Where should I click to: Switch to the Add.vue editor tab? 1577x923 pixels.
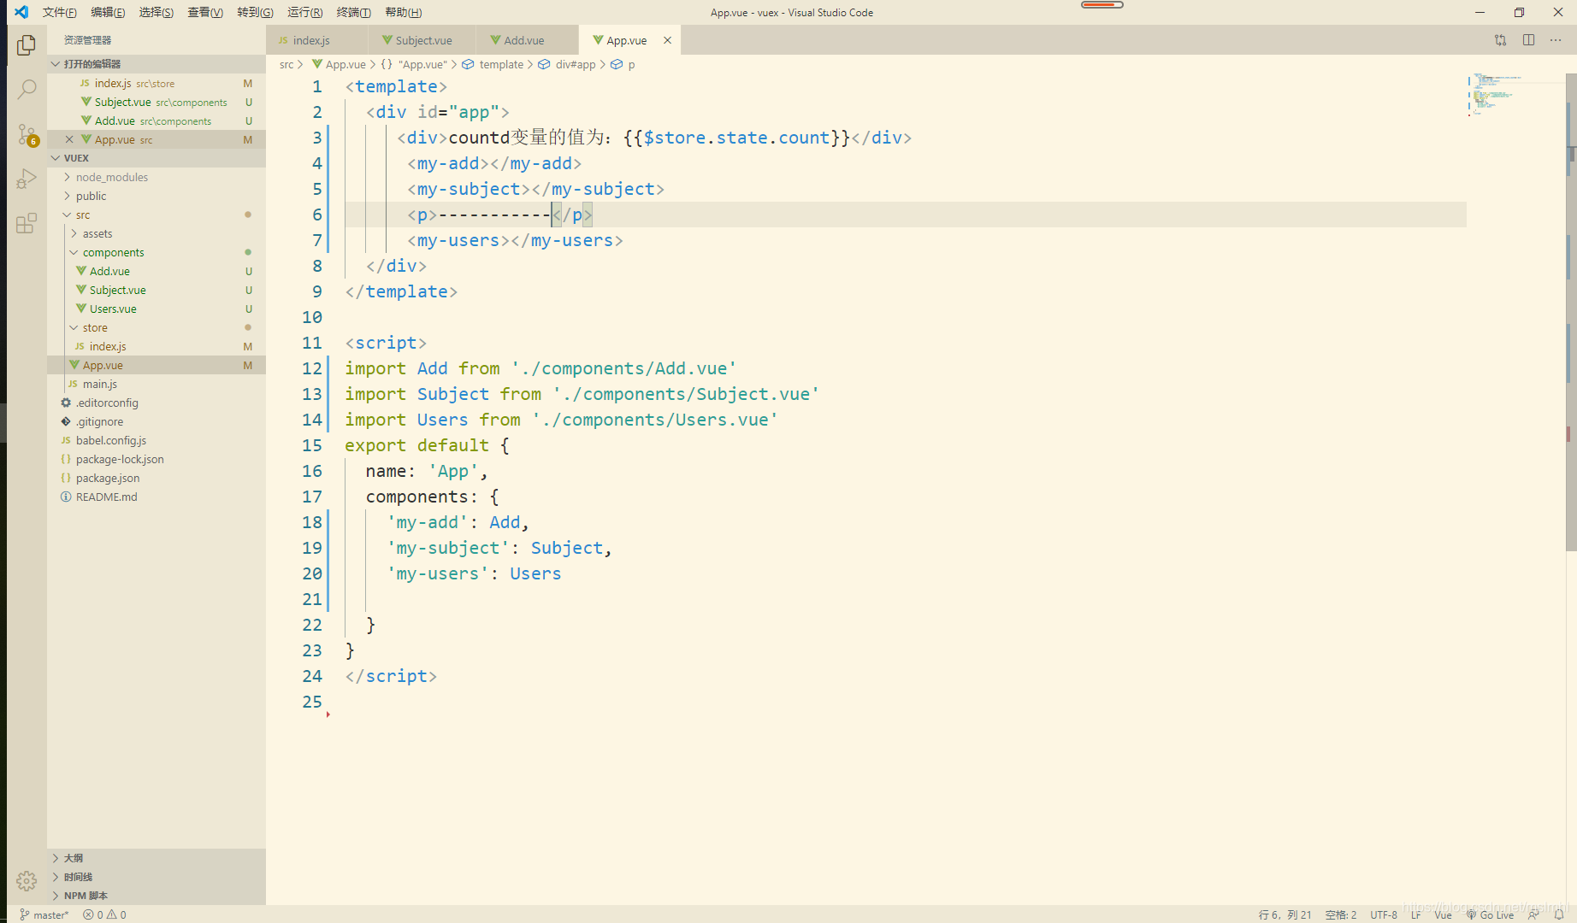coord(528,40)
